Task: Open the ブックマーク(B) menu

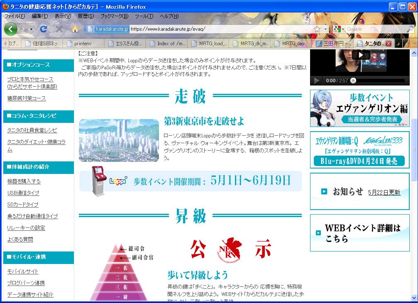Action: [x=115, y=16]
